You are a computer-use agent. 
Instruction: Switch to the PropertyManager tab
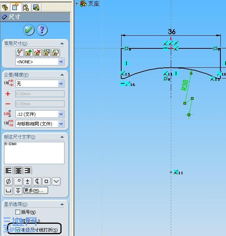[15, 7]
